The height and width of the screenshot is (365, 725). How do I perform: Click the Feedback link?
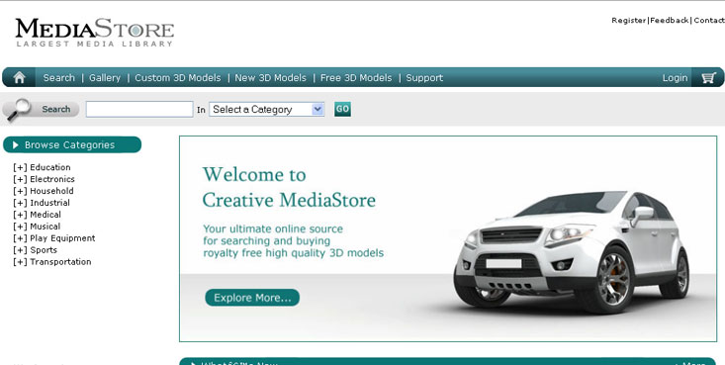coord(670,21)
